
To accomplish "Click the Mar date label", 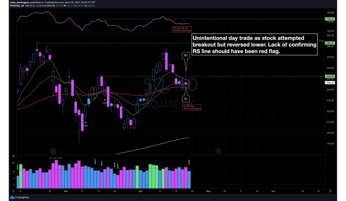I will tap(66, 191).
